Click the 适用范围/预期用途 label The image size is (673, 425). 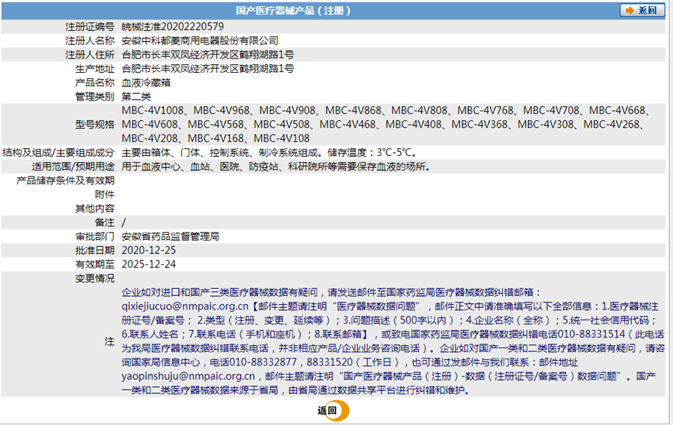pos(73,166)
